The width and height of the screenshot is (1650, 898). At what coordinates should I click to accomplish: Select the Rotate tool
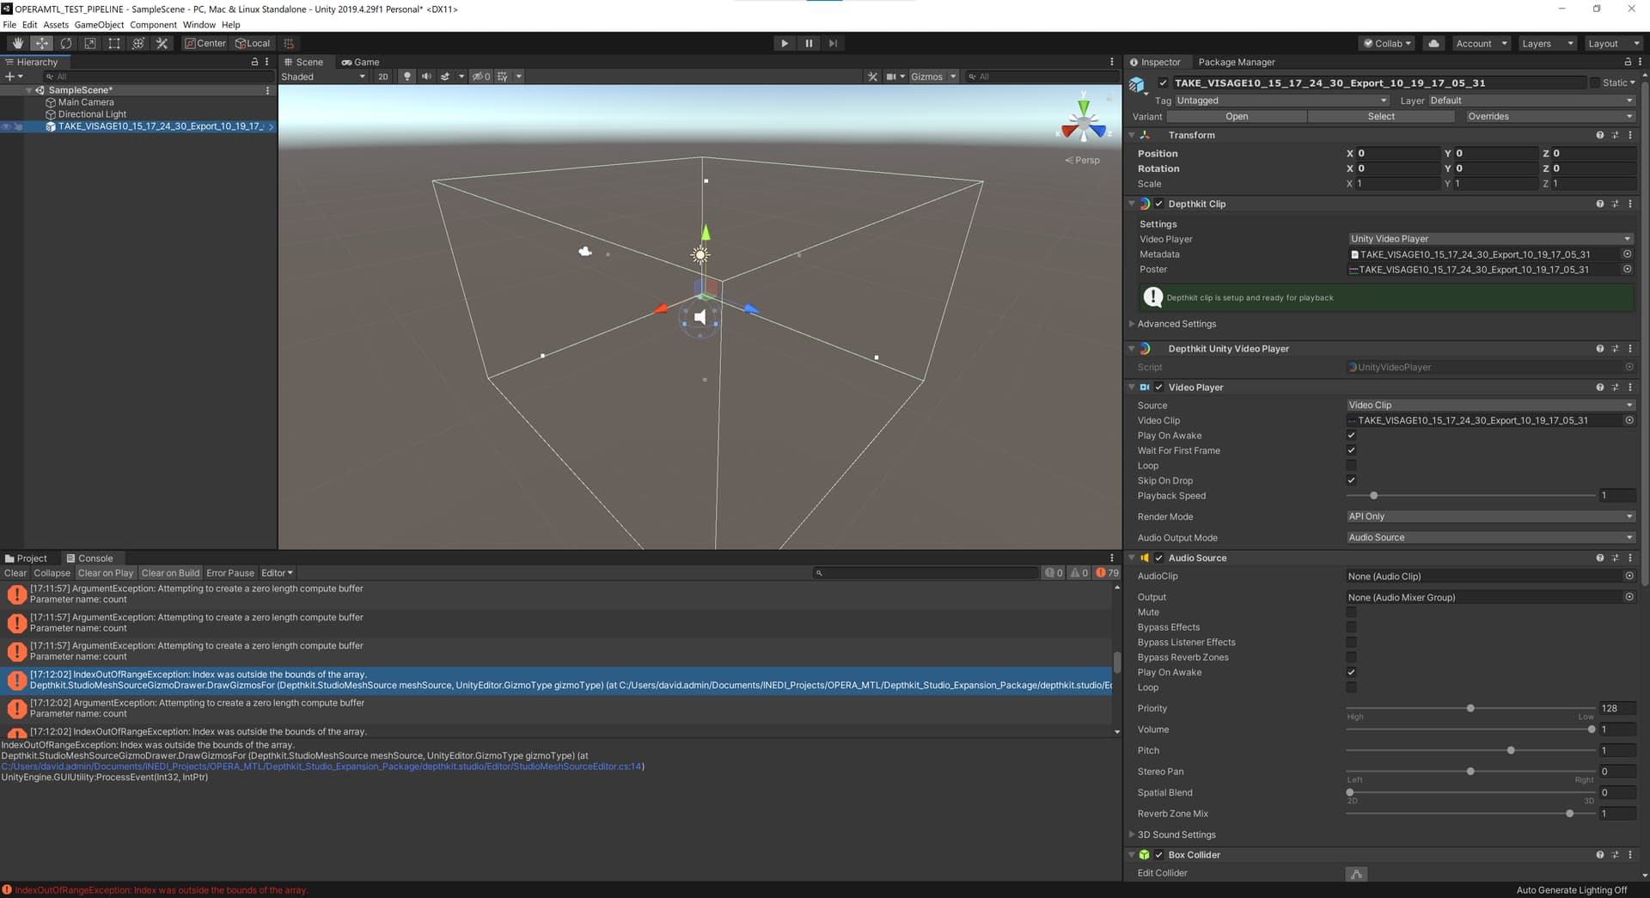click(65, 43)
